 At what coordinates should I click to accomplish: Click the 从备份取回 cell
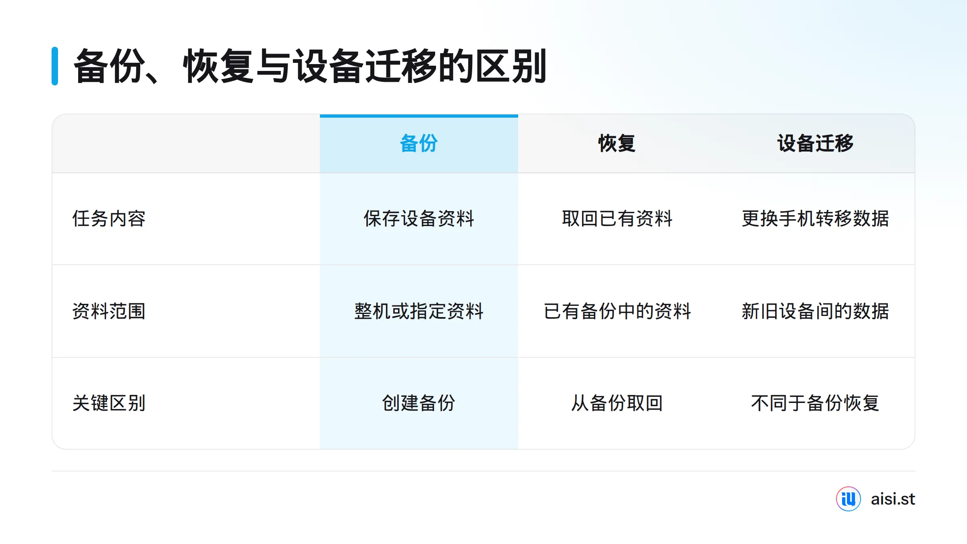(x=617, y=403)
